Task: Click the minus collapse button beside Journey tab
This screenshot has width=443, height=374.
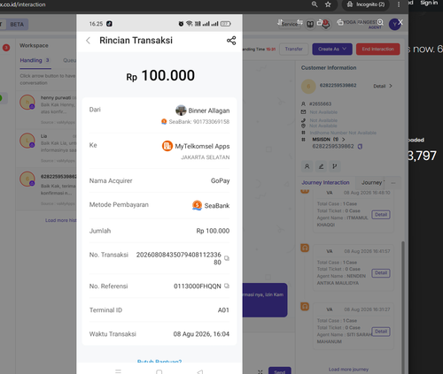Action: [393, 183]
